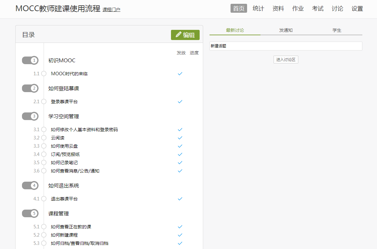Click the circle node for section 3.1

[44, 130]
